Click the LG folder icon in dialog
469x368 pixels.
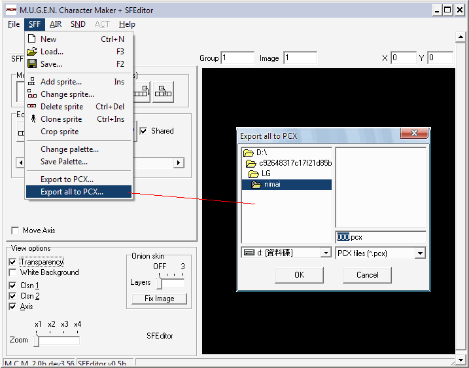click(x=253, y=174)
